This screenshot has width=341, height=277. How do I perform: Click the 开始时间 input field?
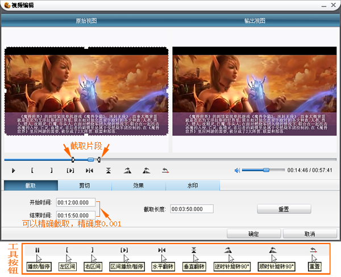[x=76, y=202]
